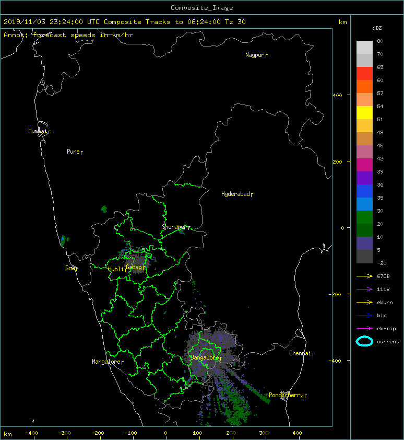This screenshot has height=440, width=404.
Task: Select the eburn arrow legend symbol
Action: [x=364, y=303]
